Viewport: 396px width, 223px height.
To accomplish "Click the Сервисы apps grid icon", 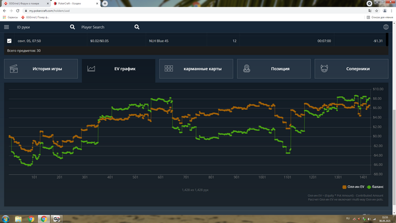I will click(x=5, y=17).
